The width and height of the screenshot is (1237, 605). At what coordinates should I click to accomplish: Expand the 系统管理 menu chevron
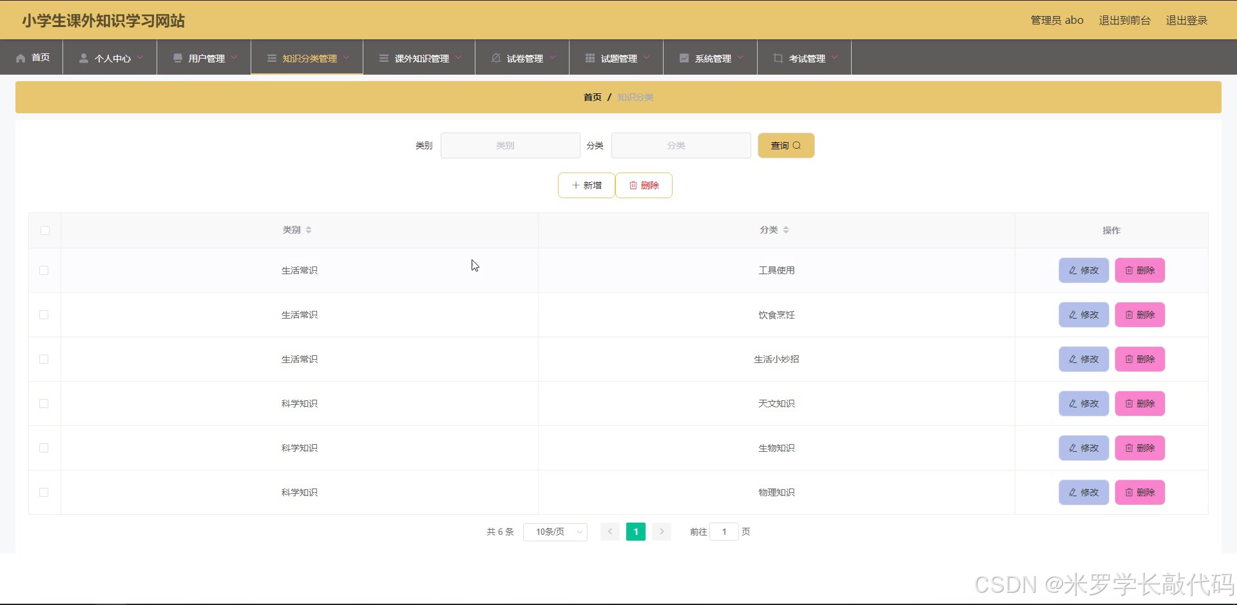point(741,58)
